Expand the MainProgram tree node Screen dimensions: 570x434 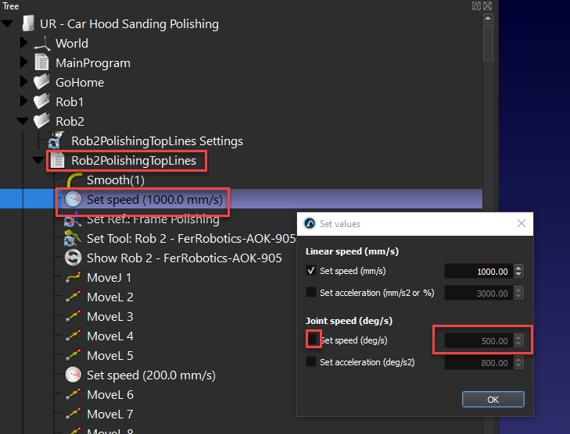pyautogui.click(x=23, y=62)
